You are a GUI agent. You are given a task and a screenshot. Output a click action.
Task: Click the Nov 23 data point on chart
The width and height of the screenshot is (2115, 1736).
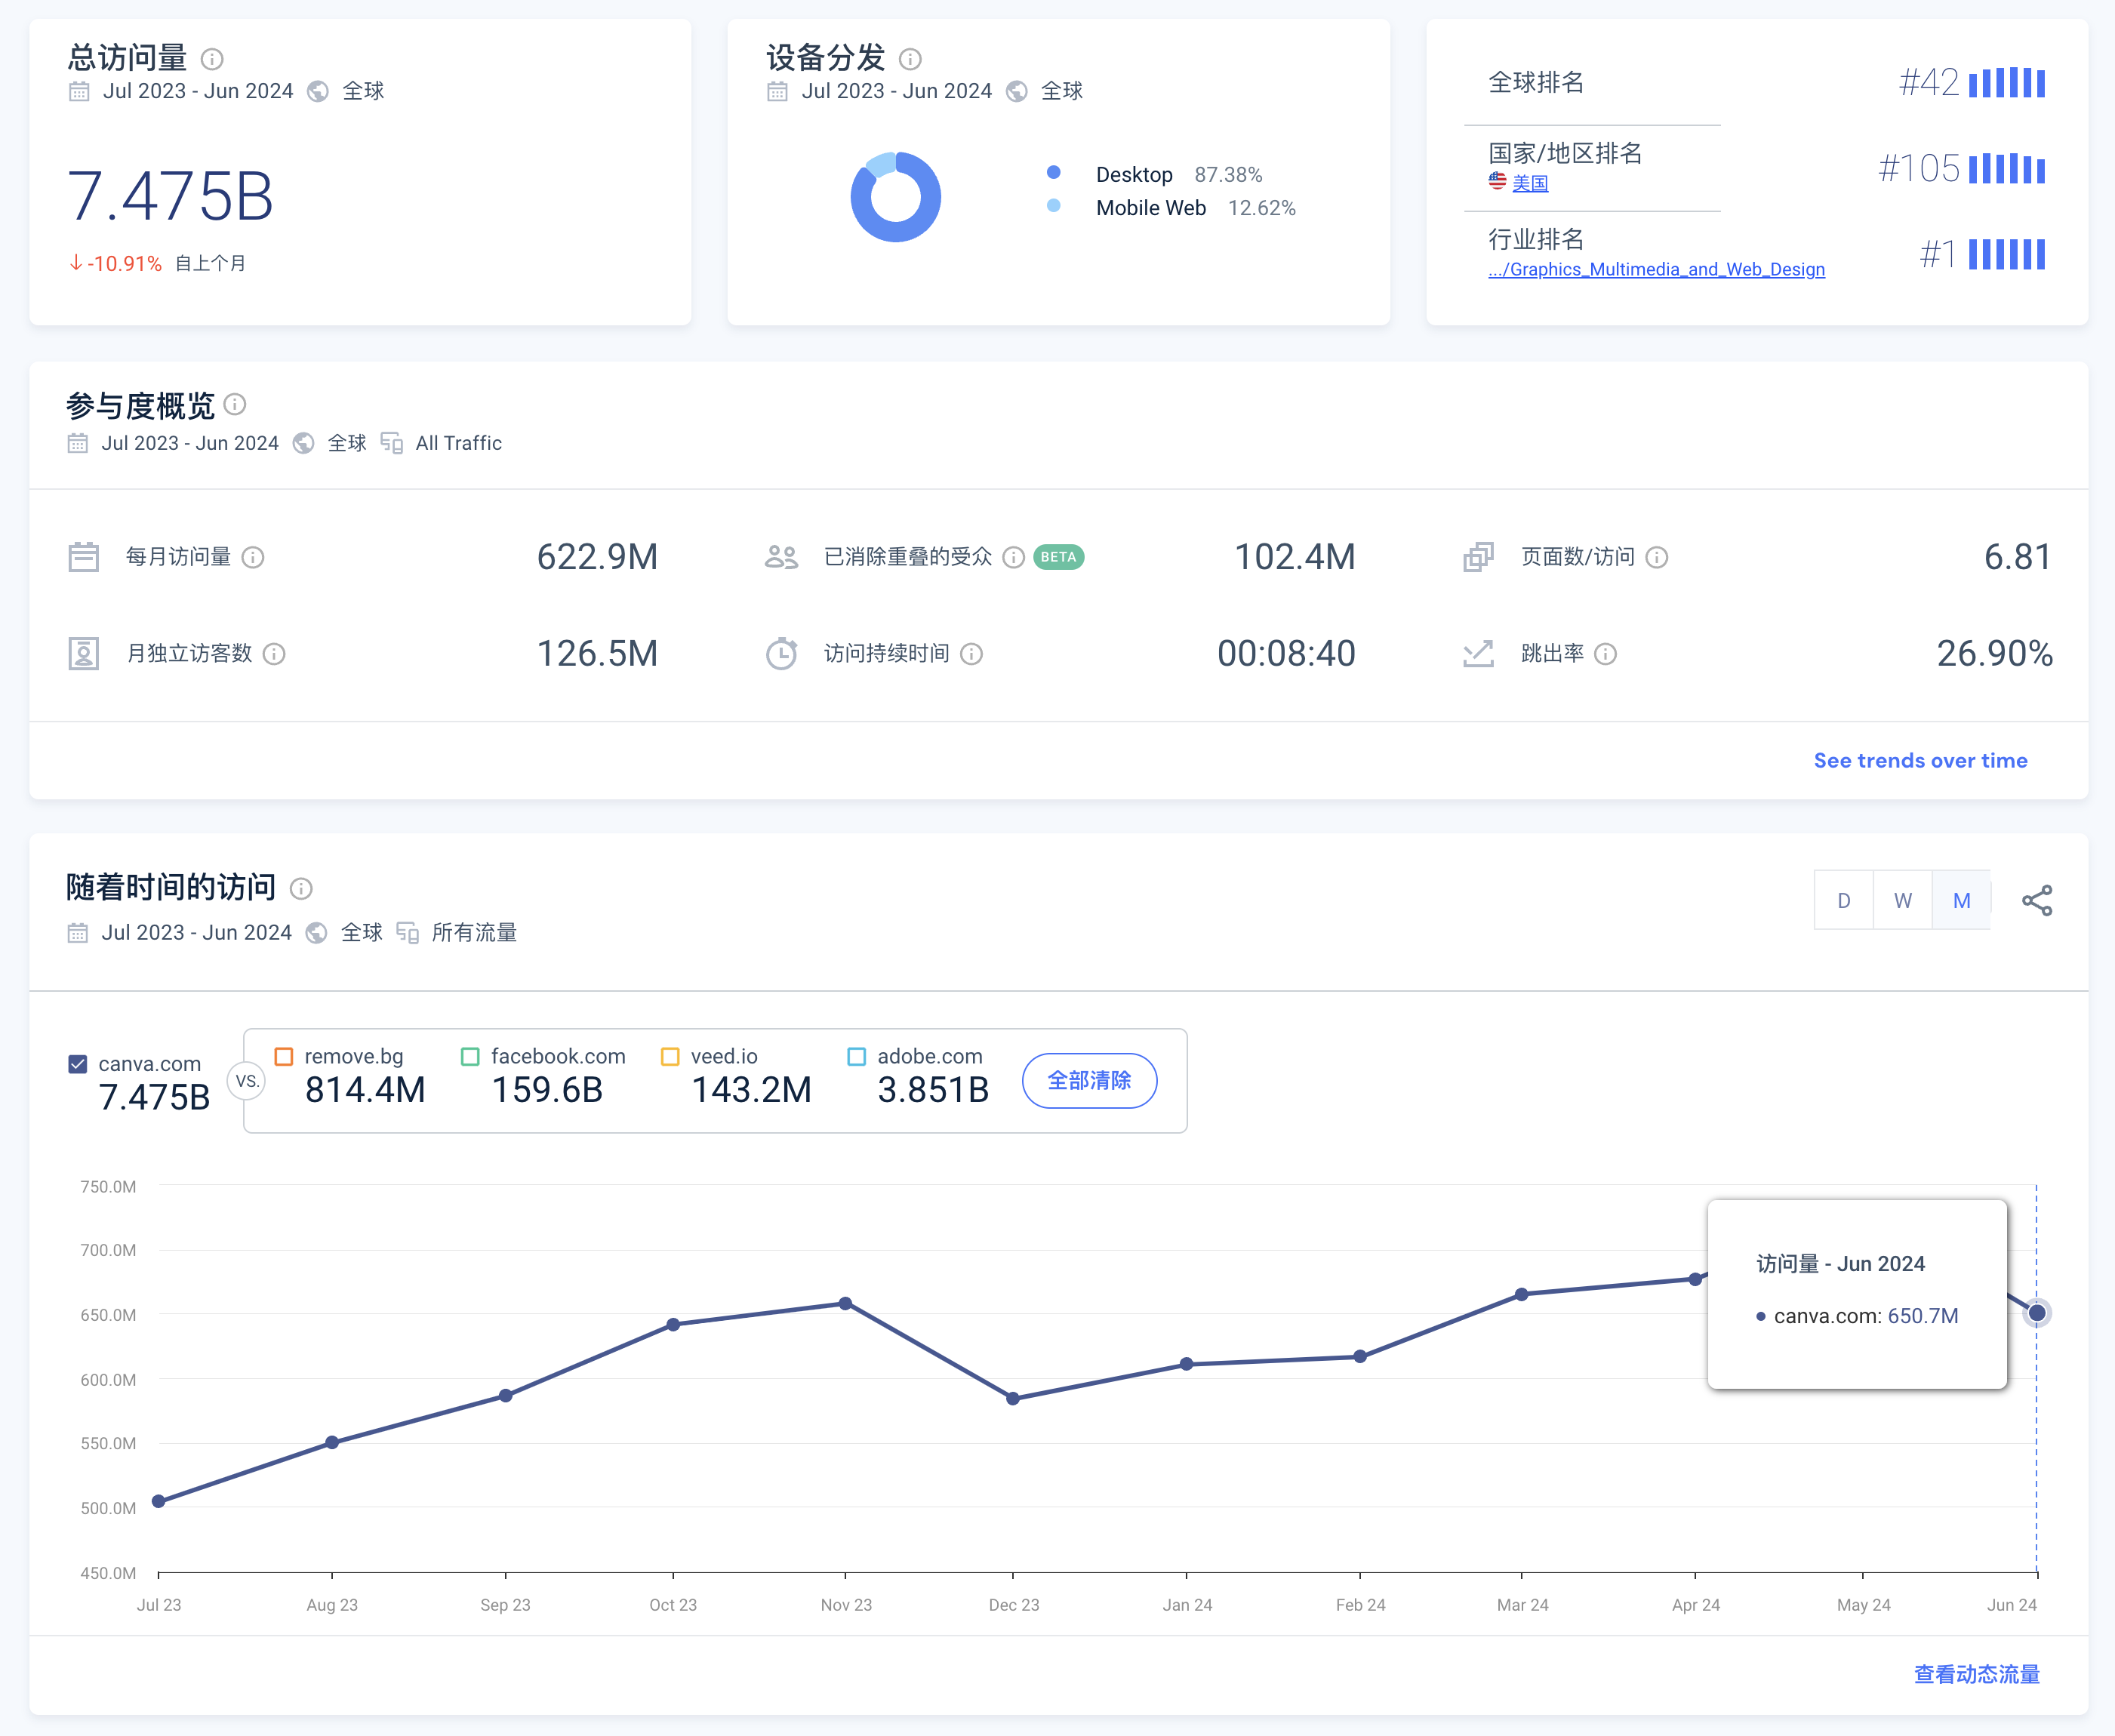845,1304
